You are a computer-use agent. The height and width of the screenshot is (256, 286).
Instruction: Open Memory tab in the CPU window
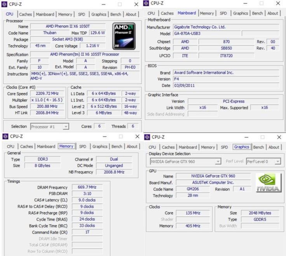pos(65,14)
